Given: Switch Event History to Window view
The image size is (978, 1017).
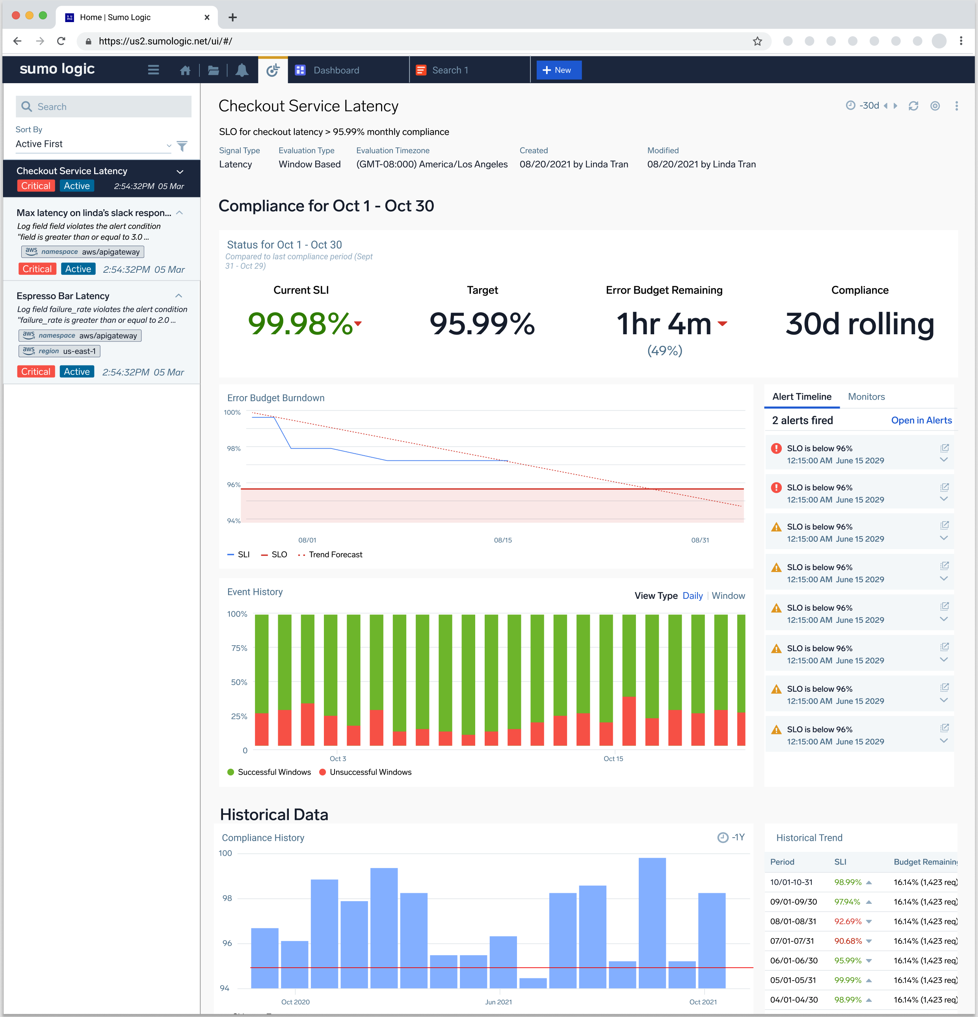Looking at the screenshot, I should (728, 595).
